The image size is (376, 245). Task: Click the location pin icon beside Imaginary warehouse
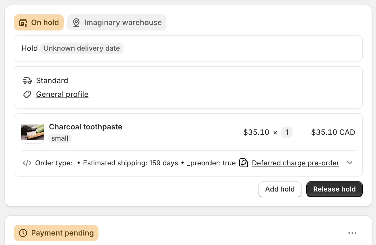[76, 22]
